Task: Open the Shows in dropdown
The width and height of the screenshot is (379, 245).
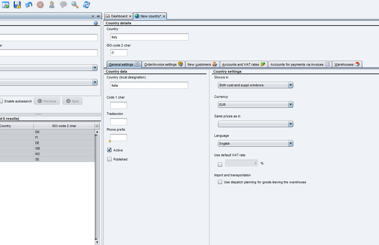Action: [x=255, y=85]
